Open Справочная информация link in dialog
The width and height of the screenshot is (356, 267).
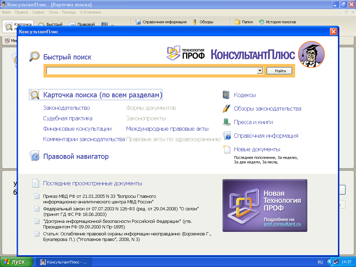click(266, 136)
